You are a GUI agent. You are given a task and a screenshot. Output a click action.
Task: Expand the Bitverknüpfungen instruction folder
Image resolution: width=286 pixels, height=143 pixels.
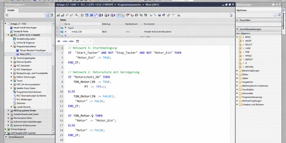pos(237,71)
